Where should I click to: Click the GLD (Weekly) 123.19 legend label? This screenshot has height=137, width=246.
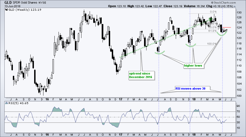(x=25, y=10)
